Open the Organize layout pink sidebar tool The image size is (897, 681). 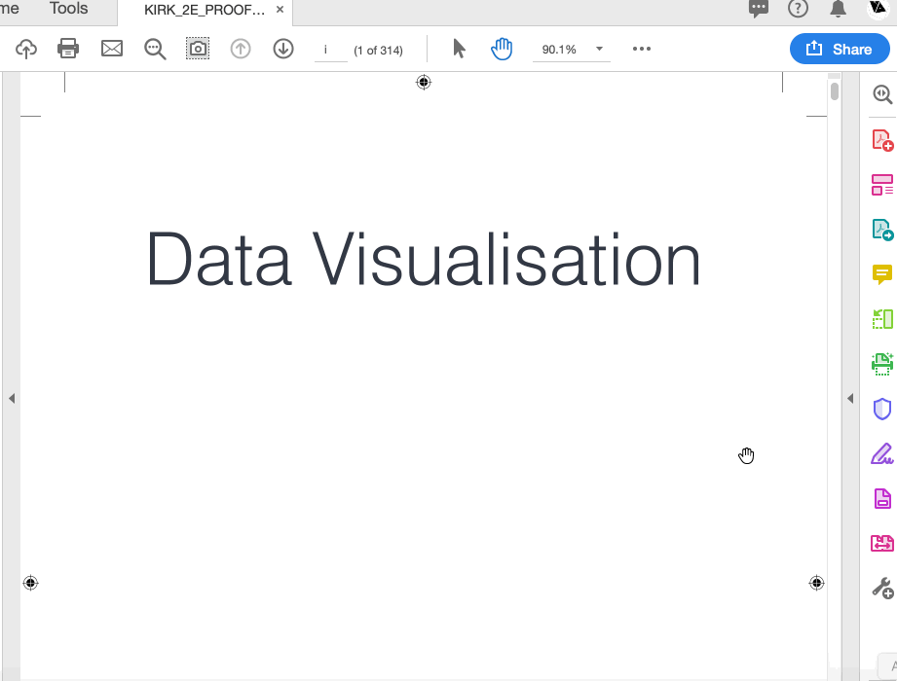(882, 185)
